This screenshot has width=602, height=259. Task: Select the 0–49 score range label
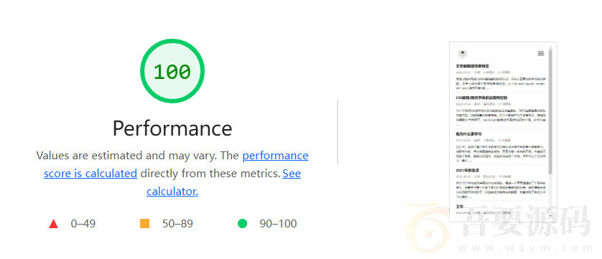pos(83,224)
